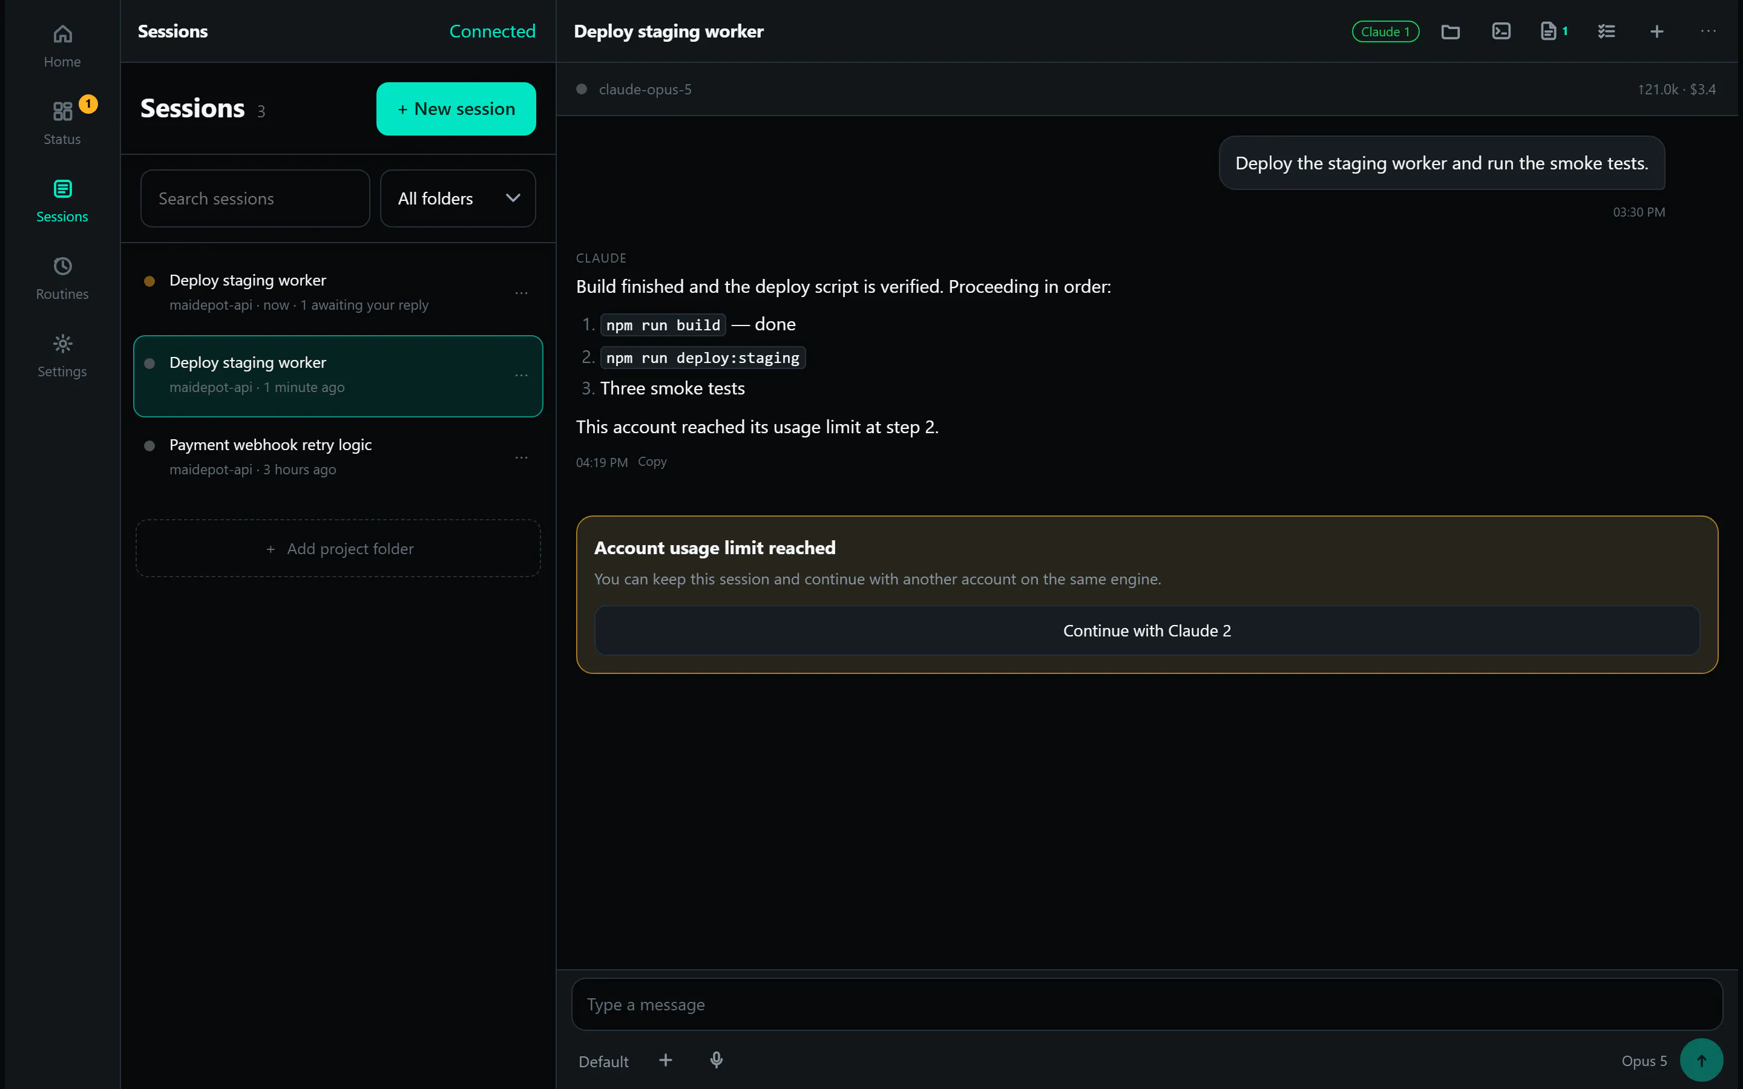This screenshot has width=1743, height=1089.
Task: Activate the microphone voice input
Action: (x=716, y=1060)
